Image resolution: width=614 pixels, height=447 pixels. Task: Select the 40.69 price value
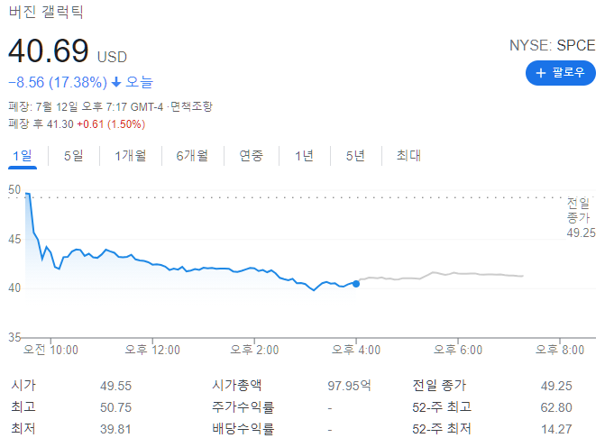tap(49, 50)
